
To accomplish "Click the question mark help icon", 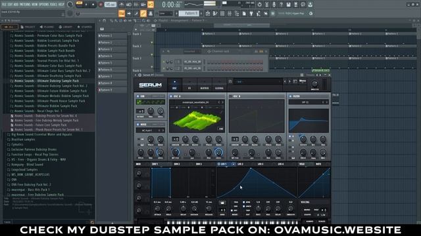I will pyautogui.click(x=281, y=5).
